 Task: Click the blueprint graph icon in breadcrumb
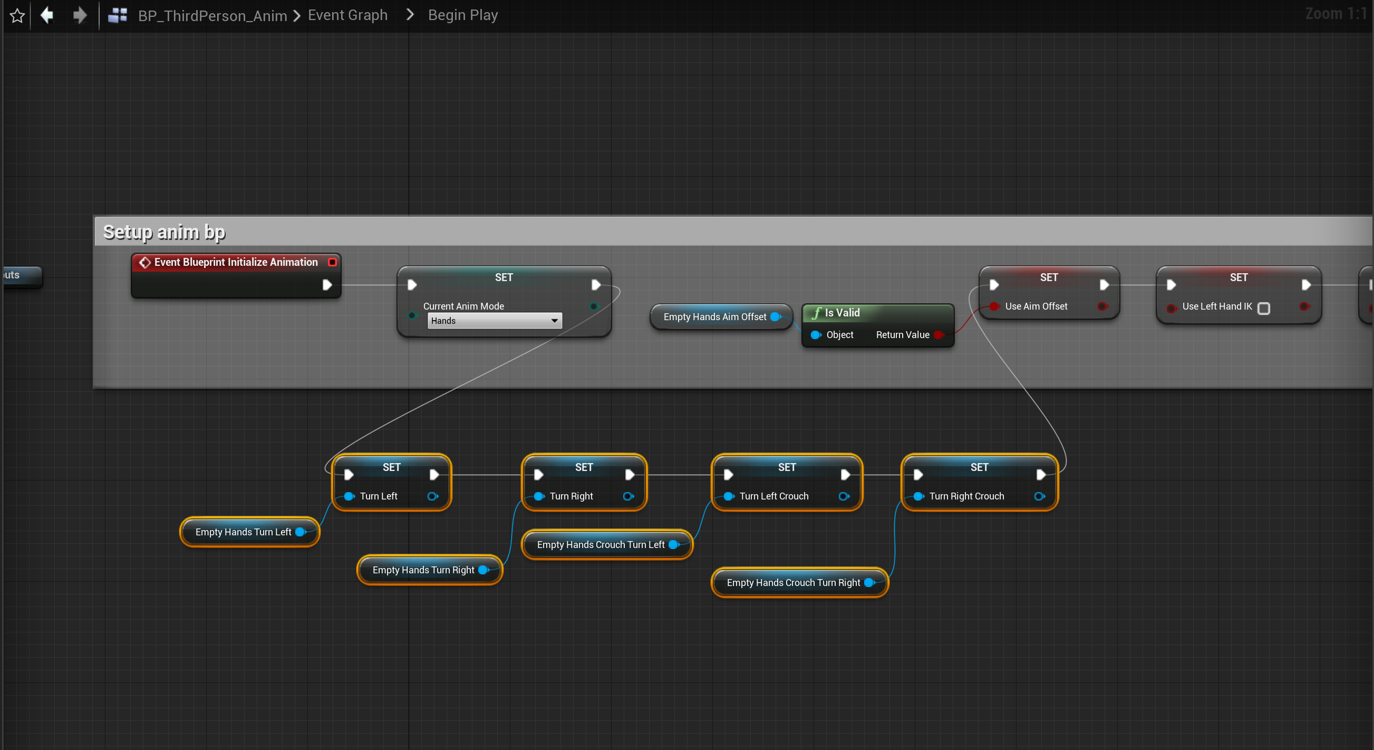click(x=118, y=15)
